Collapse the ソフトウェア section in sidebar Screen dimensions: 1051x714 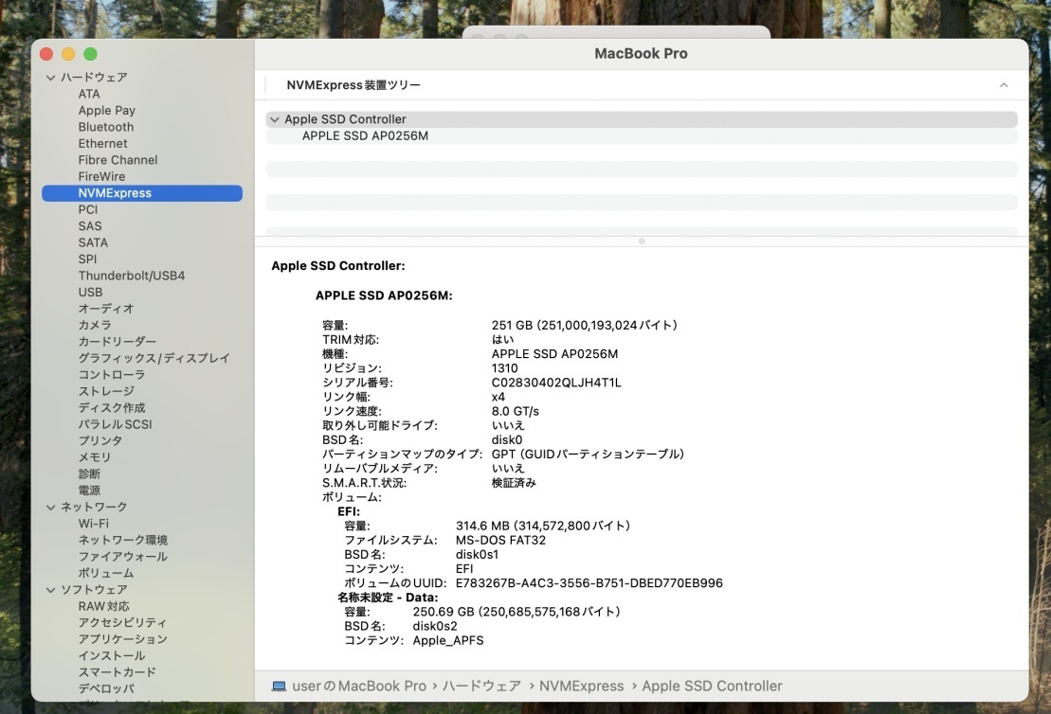52,589
